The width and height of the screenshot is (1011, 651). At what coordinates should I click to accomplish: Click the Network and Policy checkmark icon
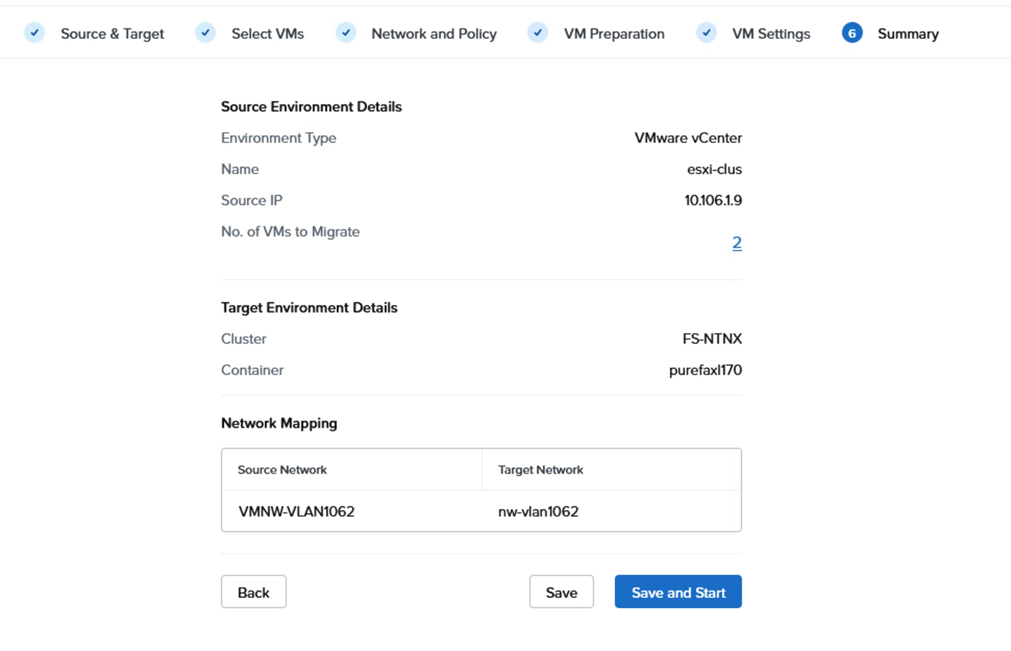pos(346,33)
